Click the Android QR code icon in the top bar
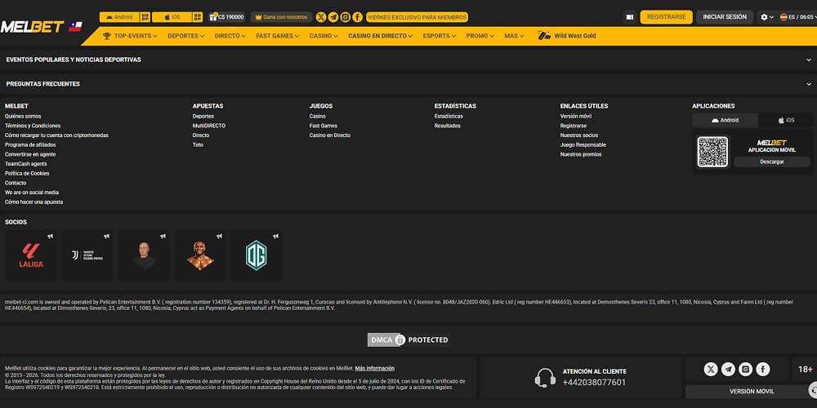Image resolution: width=817 pixels, height=408 pixels. click(145, 17)
